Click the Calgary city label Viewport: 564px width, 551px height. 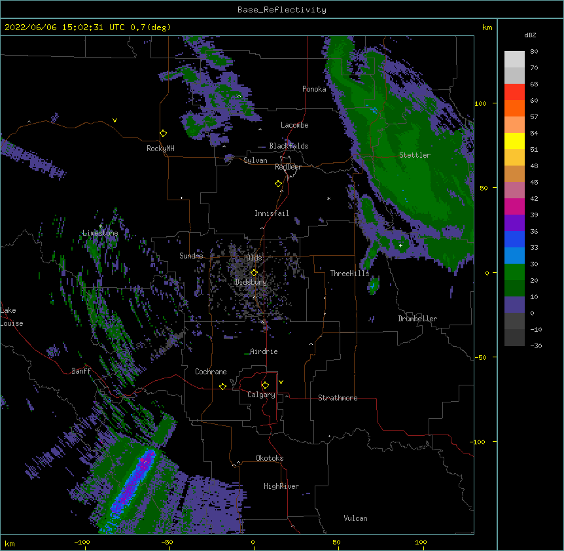(x=261, y=395)
